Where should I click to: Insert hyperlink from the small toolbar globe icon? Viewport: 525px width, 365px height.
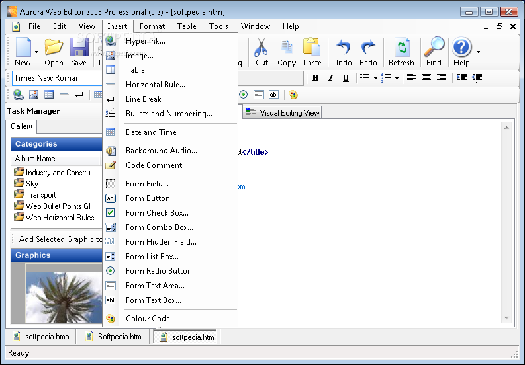pyautogui.click(x=18, y=95)
